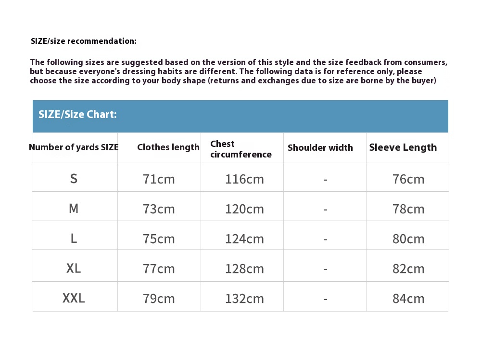
Task: Click the Sleeve Length column header
Action: click(403, 147)
